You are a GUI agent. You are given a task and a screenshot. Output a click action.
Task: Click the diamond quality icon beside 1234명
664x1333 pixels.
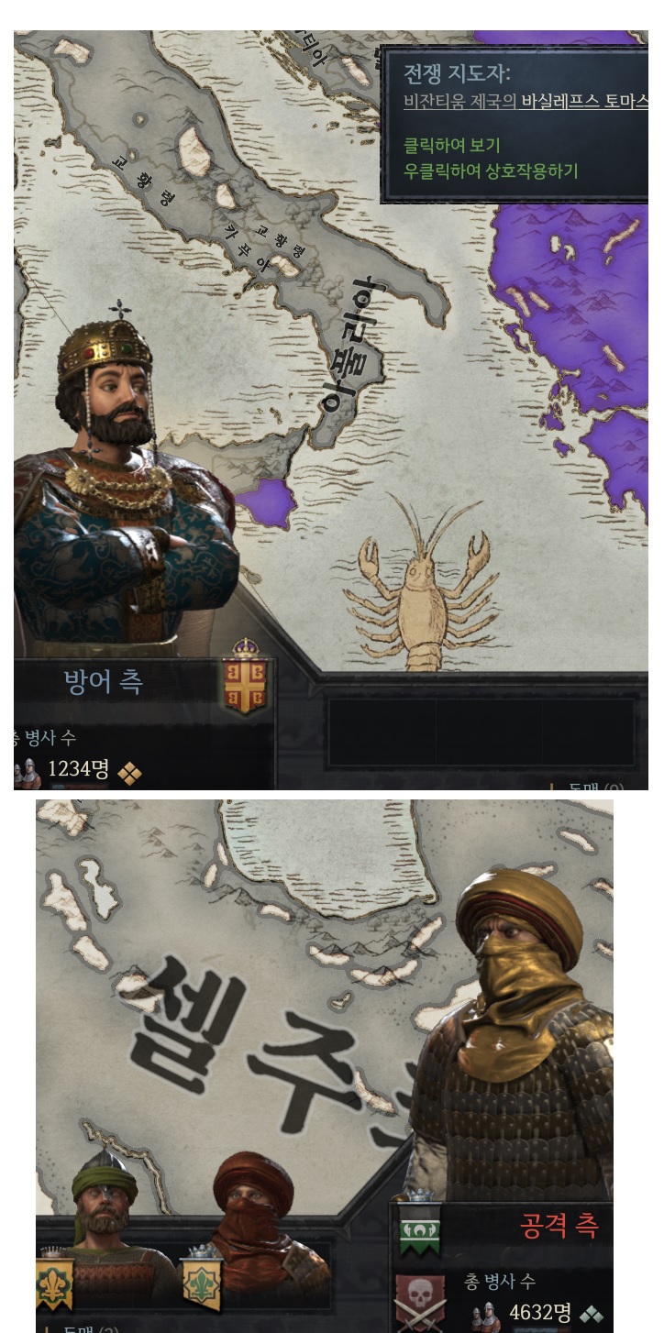tap(129, 775)
